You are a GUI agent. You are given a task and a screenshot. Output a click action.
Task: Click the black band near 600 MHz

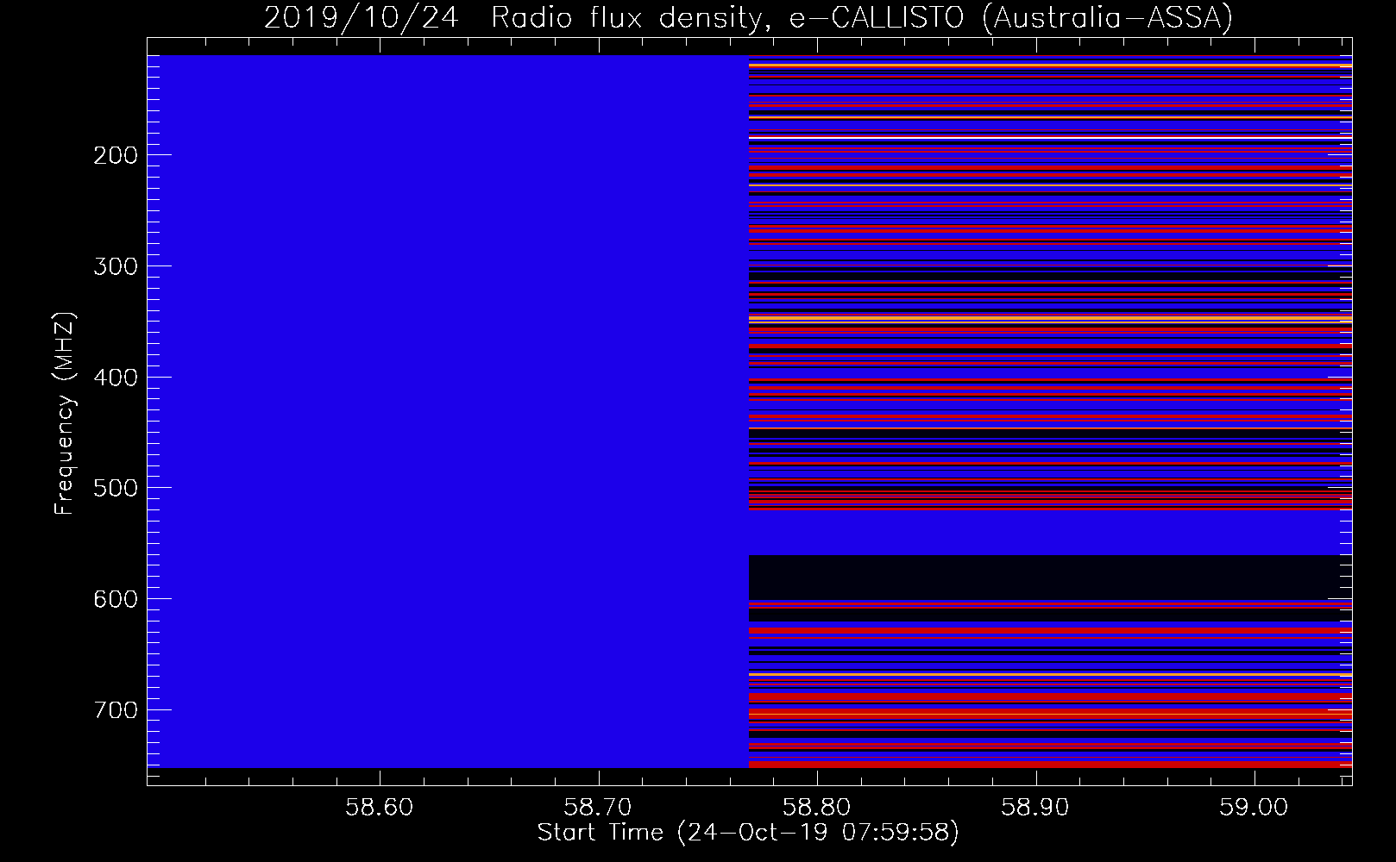click(1050, 578)
